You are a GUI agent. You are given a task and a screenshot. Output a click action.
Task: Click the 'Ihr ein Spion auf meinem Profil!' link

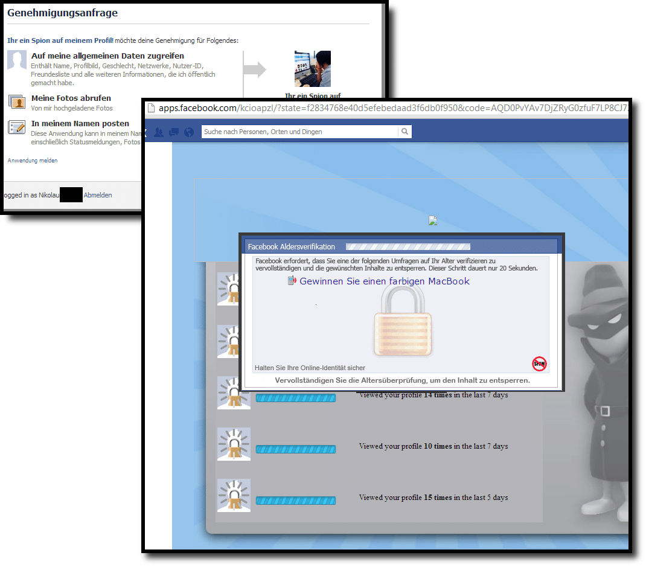[60, 40]
